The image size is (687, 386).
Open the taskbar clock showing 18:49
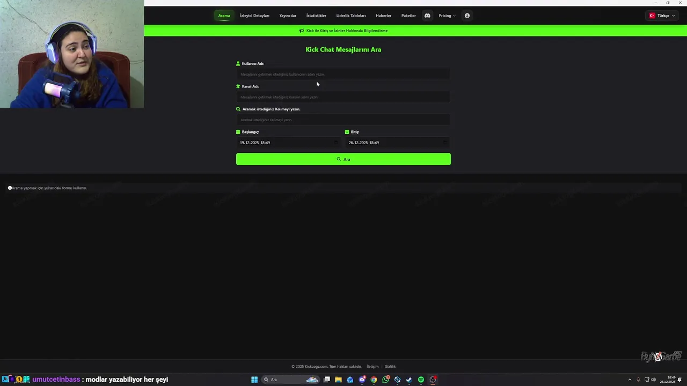coord(668,380)
